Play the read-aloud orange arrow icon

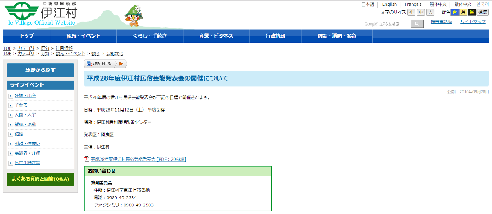point(122,64)
